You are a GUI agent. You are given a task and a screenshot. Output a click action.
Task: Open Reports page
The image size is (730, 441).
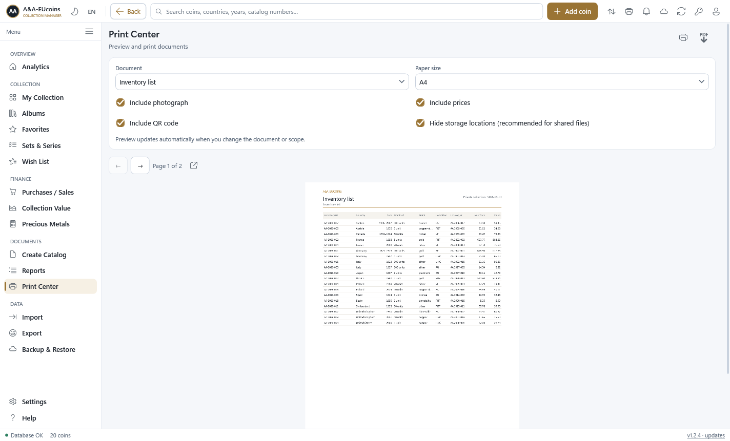point(50,270)
